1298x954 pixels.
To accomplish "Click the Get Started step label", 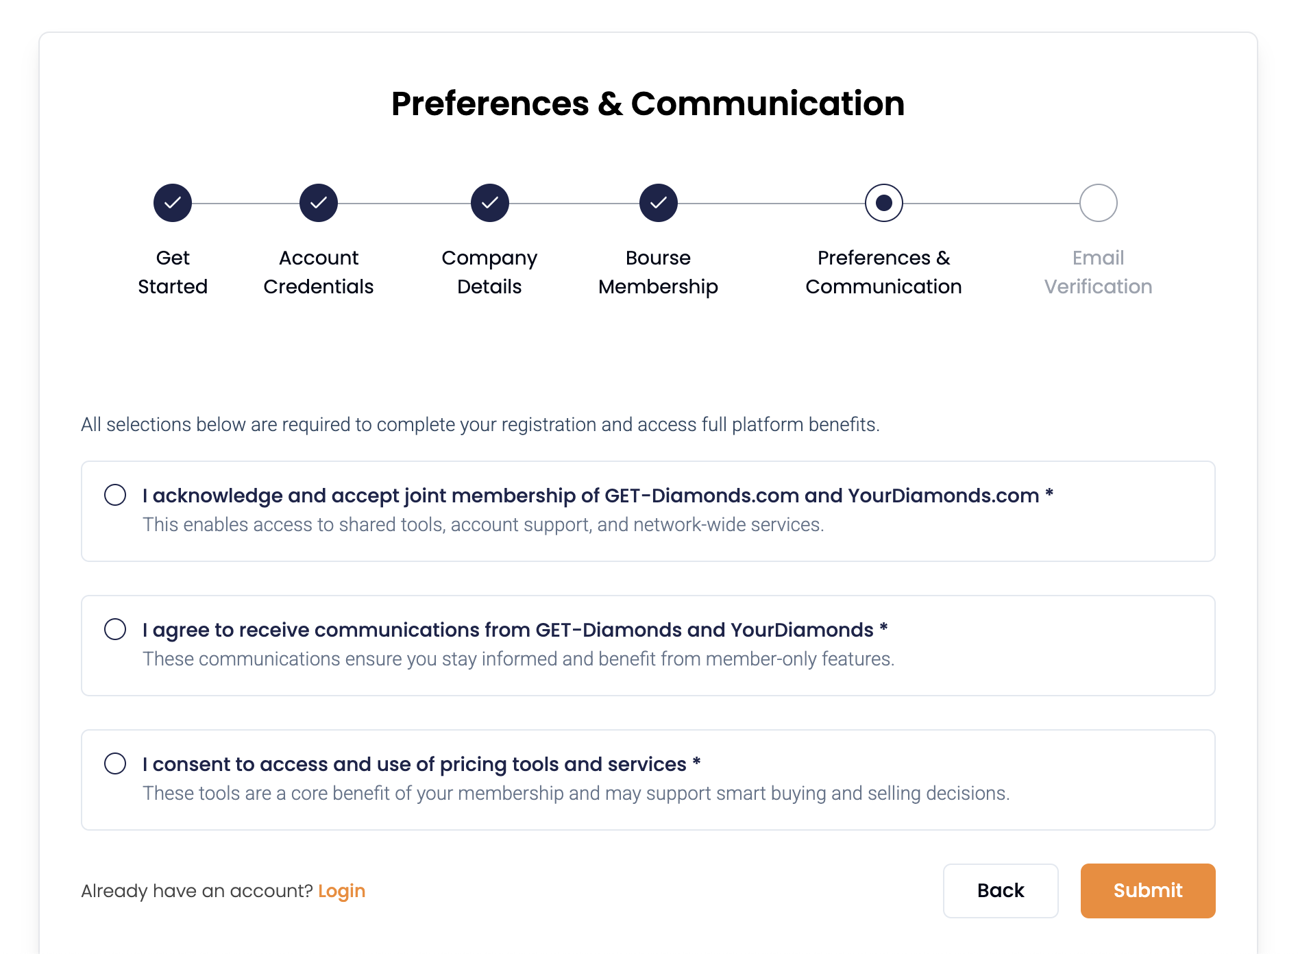I will [173, 272].
